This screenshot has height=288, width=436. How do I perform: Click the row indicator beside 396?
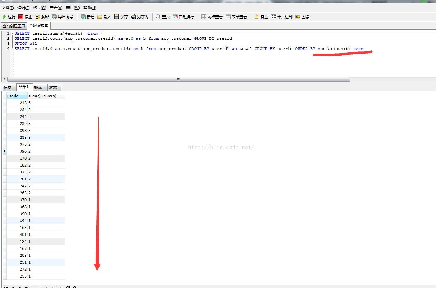click(x=4, y=151)
